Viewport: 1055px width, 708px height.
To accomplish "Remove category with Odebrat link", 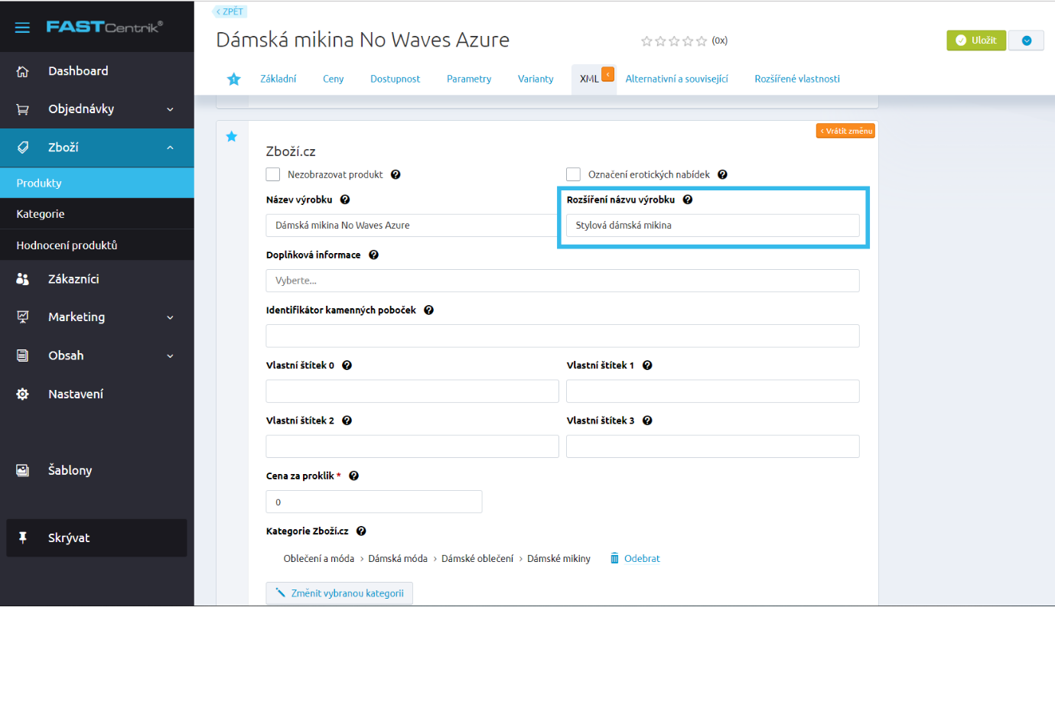I will [635, 559].
